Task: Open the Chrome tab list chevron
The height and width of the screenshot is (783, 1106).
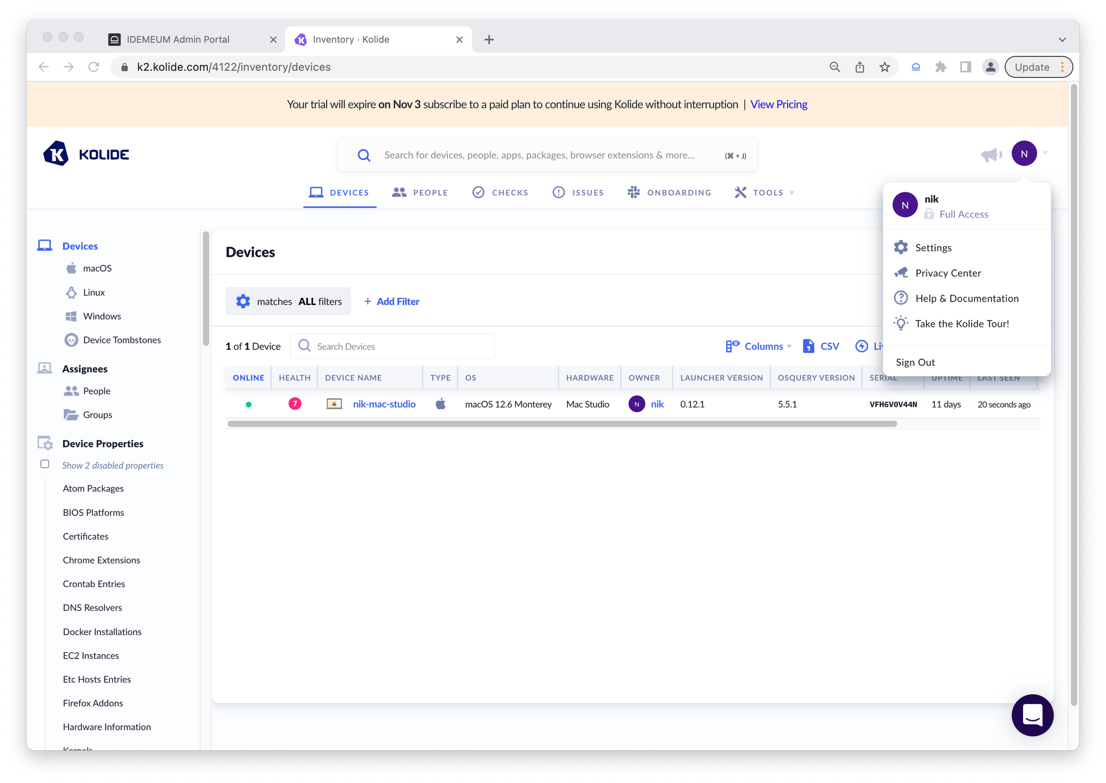Action: click(1062, 40)
